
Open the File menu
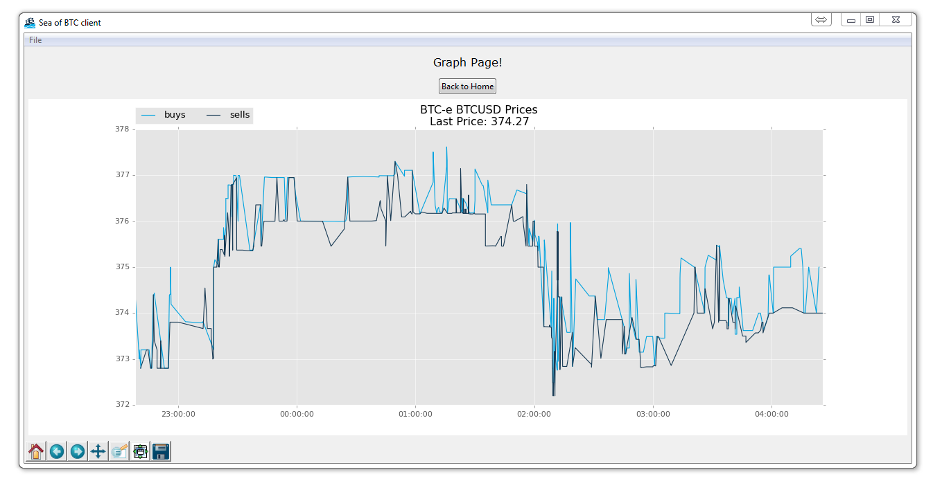click(x=35, y=40)
